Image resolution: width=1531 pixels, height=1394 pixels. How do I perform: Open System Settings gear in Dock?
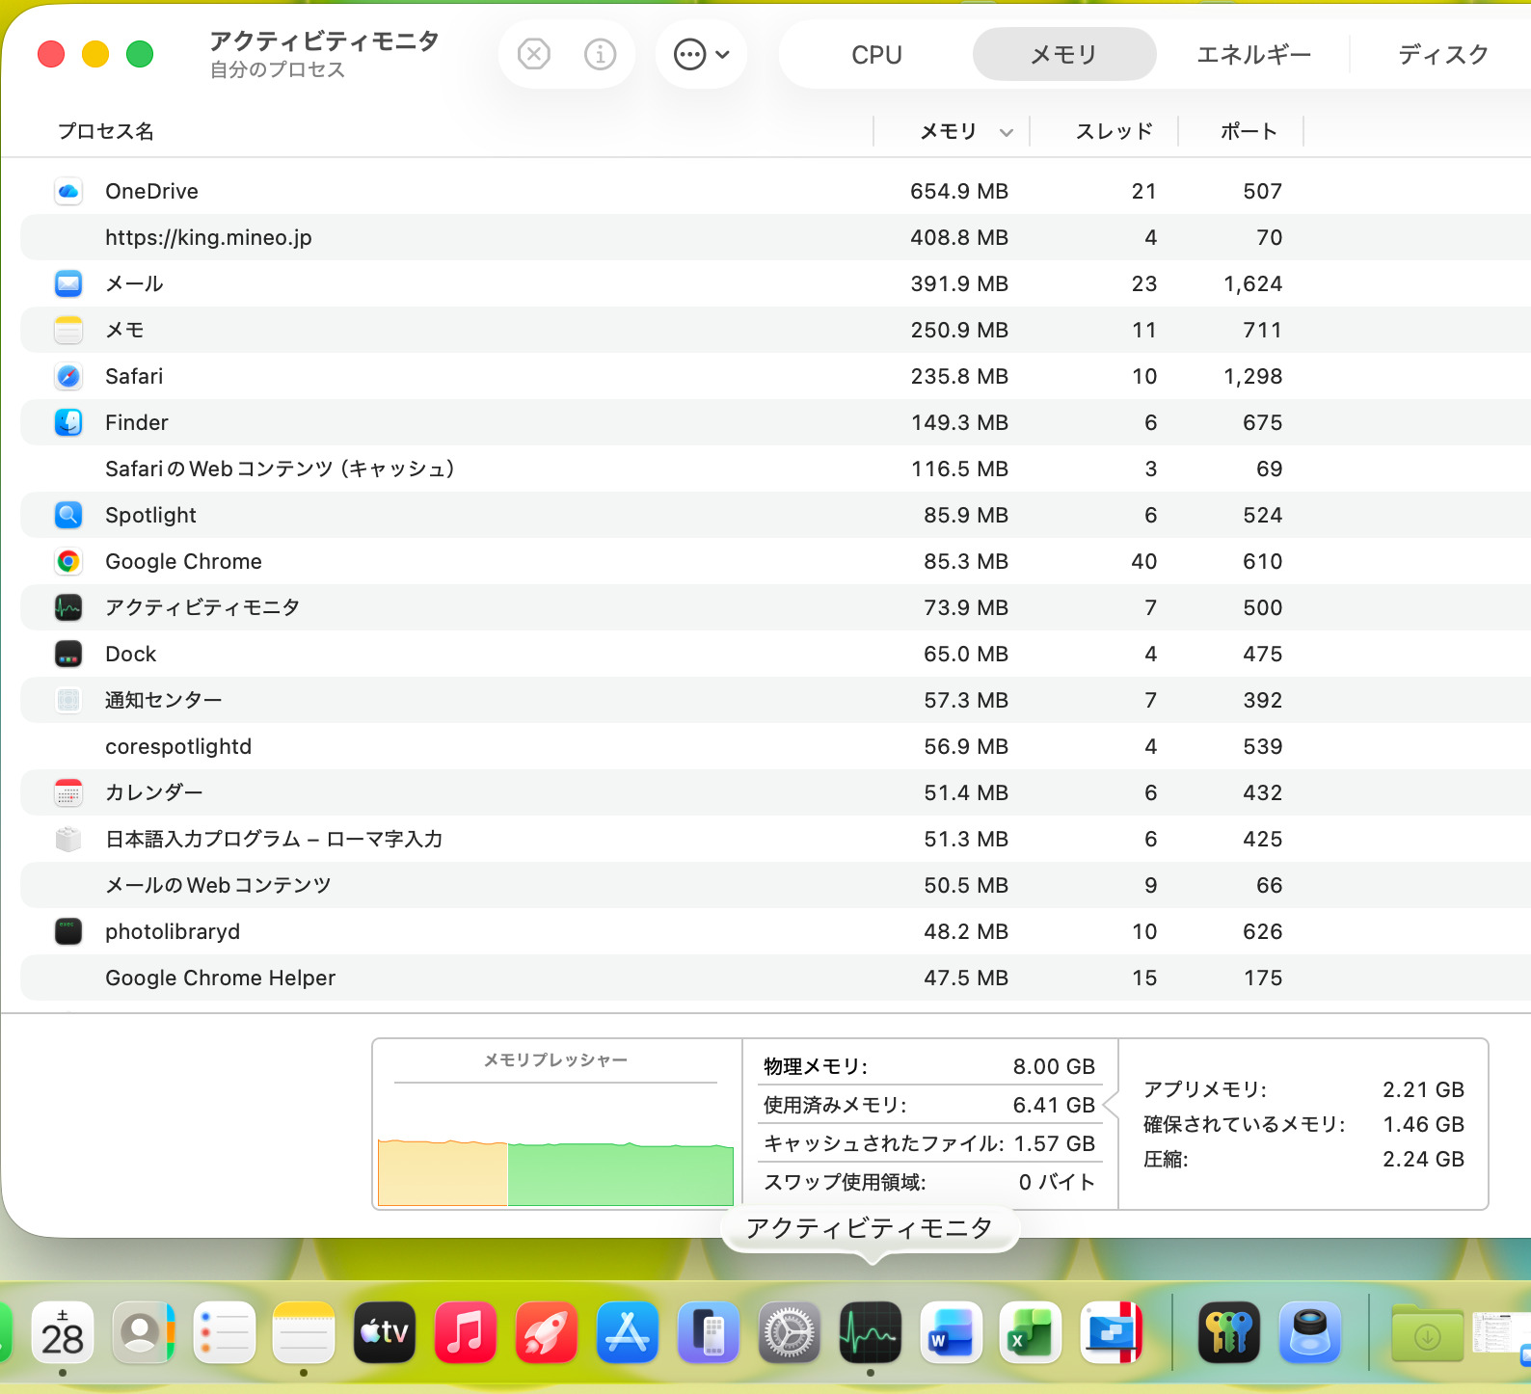point(790,1332)
